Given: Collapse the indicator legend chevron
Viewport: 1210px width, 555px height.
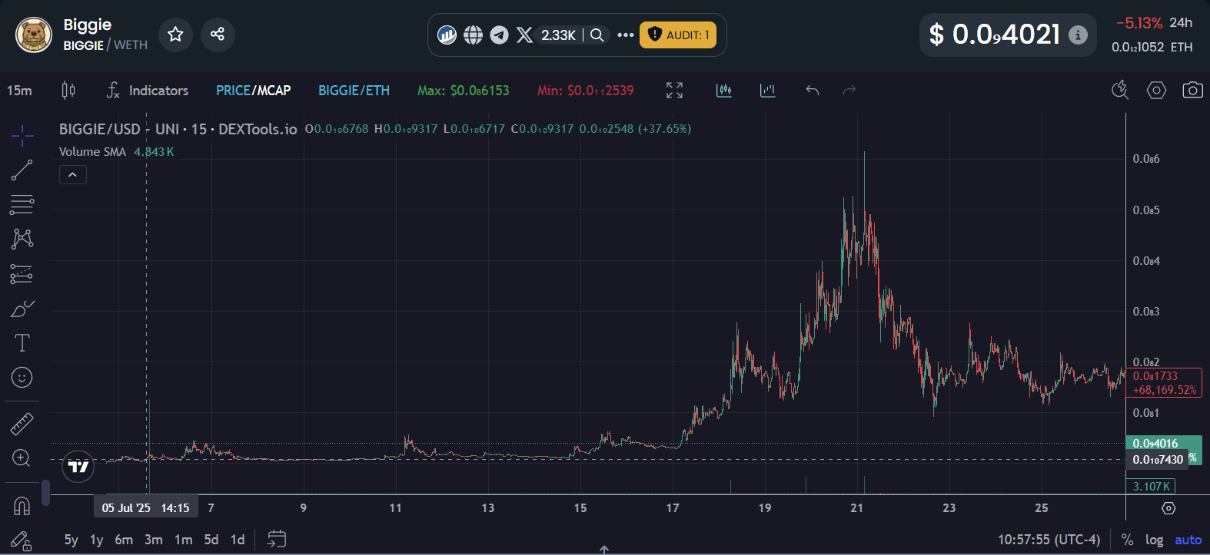Looking at the screenshot, I should point(72,175).
